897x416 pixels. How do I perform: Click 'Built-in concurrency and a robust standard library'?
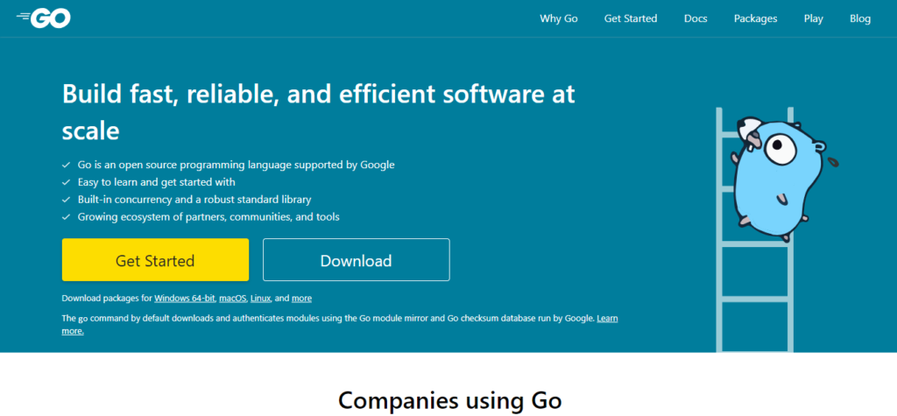(194, 200)
